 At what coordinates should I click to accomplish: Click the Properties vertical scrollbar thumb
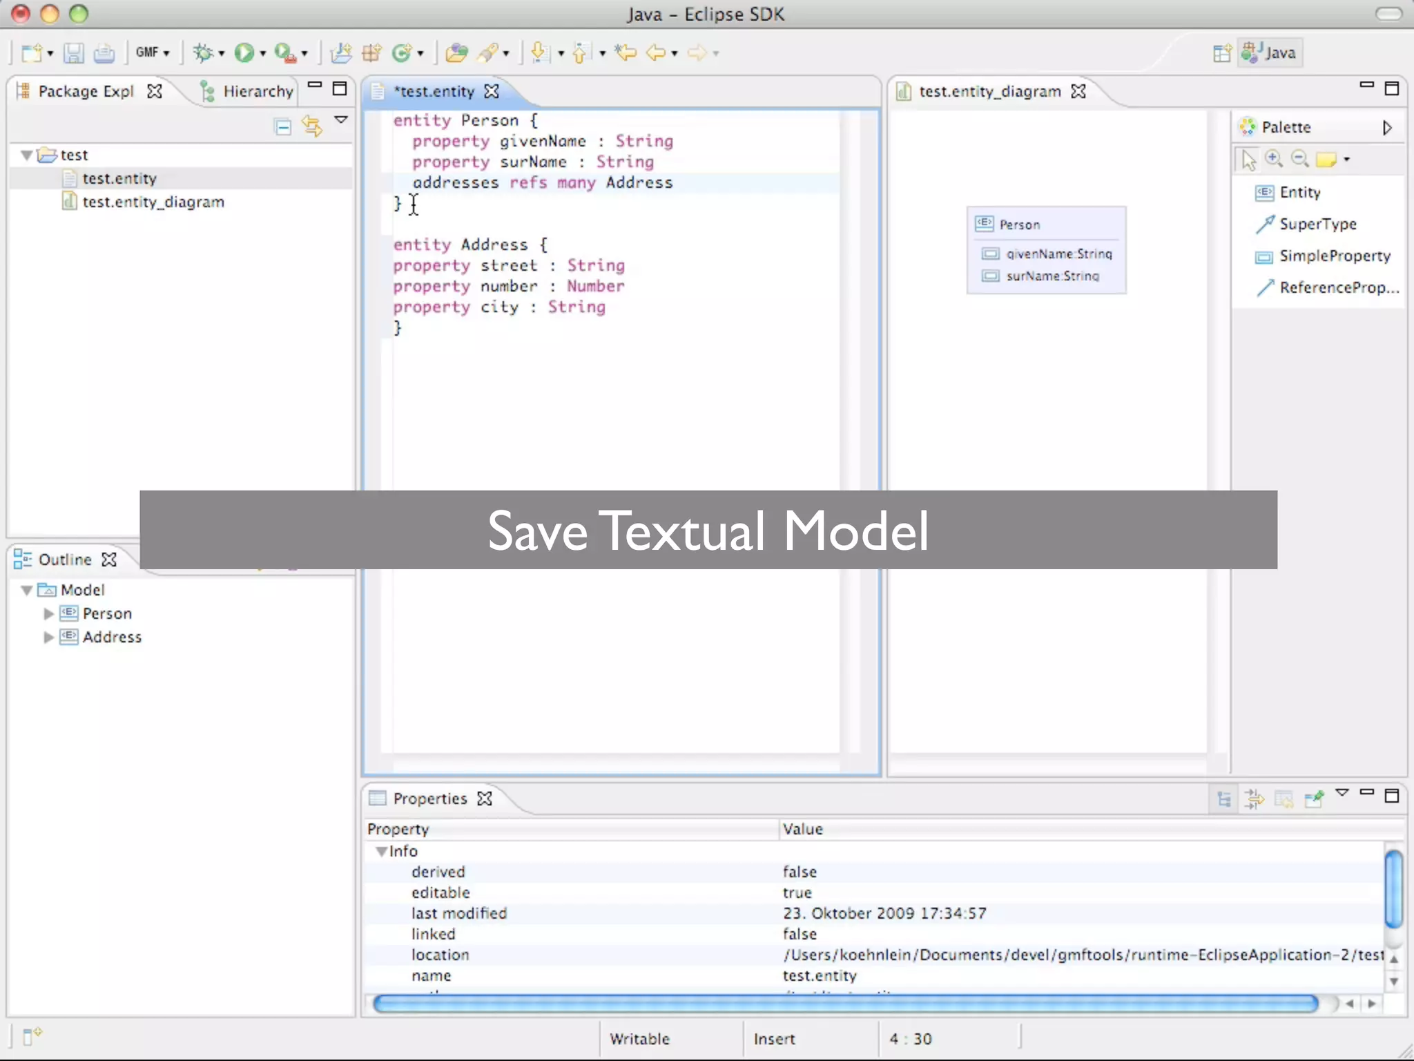[1393, 889]
